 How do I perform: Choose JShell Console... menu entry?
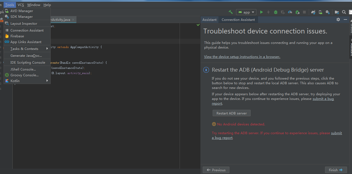[x=27, y=69]
